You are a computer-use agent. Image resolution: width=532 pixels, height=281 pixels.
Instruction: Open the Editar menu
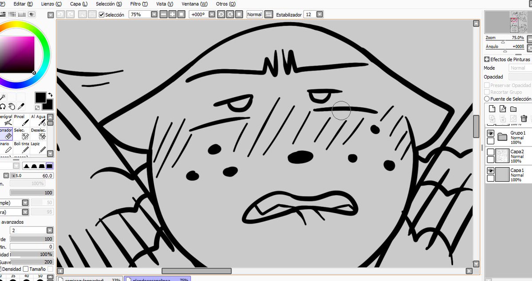(23, 4)
